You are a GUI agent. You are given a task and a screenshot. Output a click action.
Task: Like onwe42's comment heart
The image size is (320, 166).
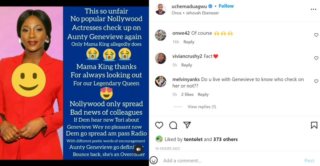pos(316,35)
